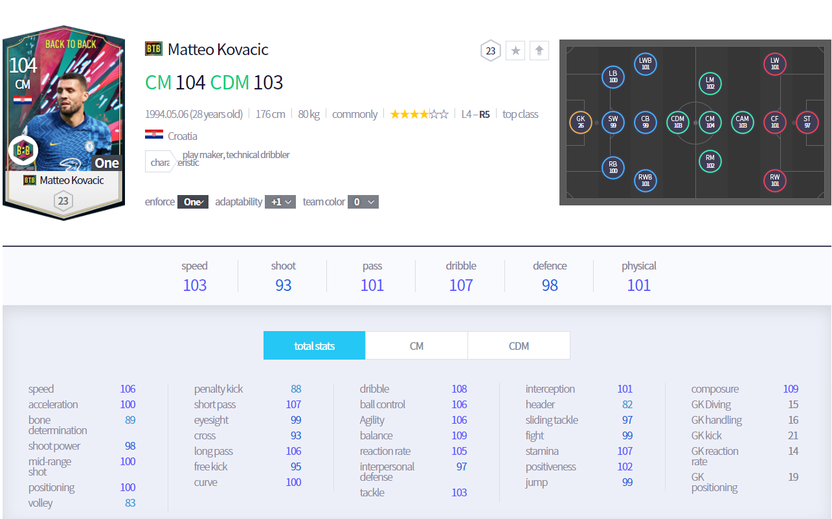Click the hexagon 23 season badge

tap(491, 51)
